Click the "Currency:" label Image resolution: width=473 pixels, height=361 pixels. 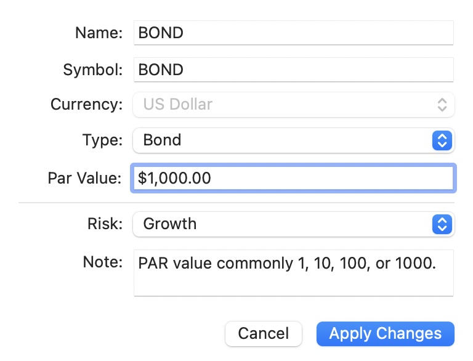pos(86,104)
